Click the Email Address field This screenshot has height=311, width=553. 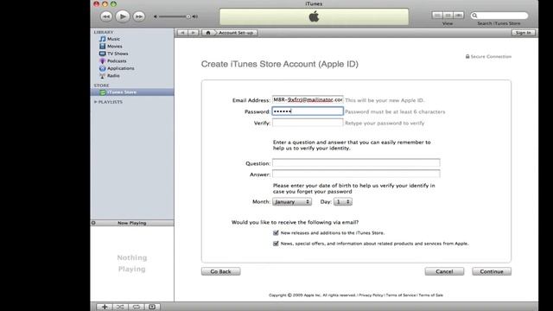click(x=308, y=100)
